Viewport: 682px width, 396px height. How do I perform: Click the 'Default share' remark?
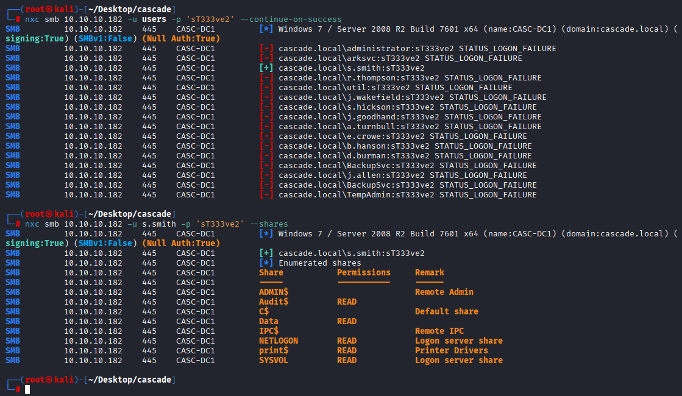point(446,312)
